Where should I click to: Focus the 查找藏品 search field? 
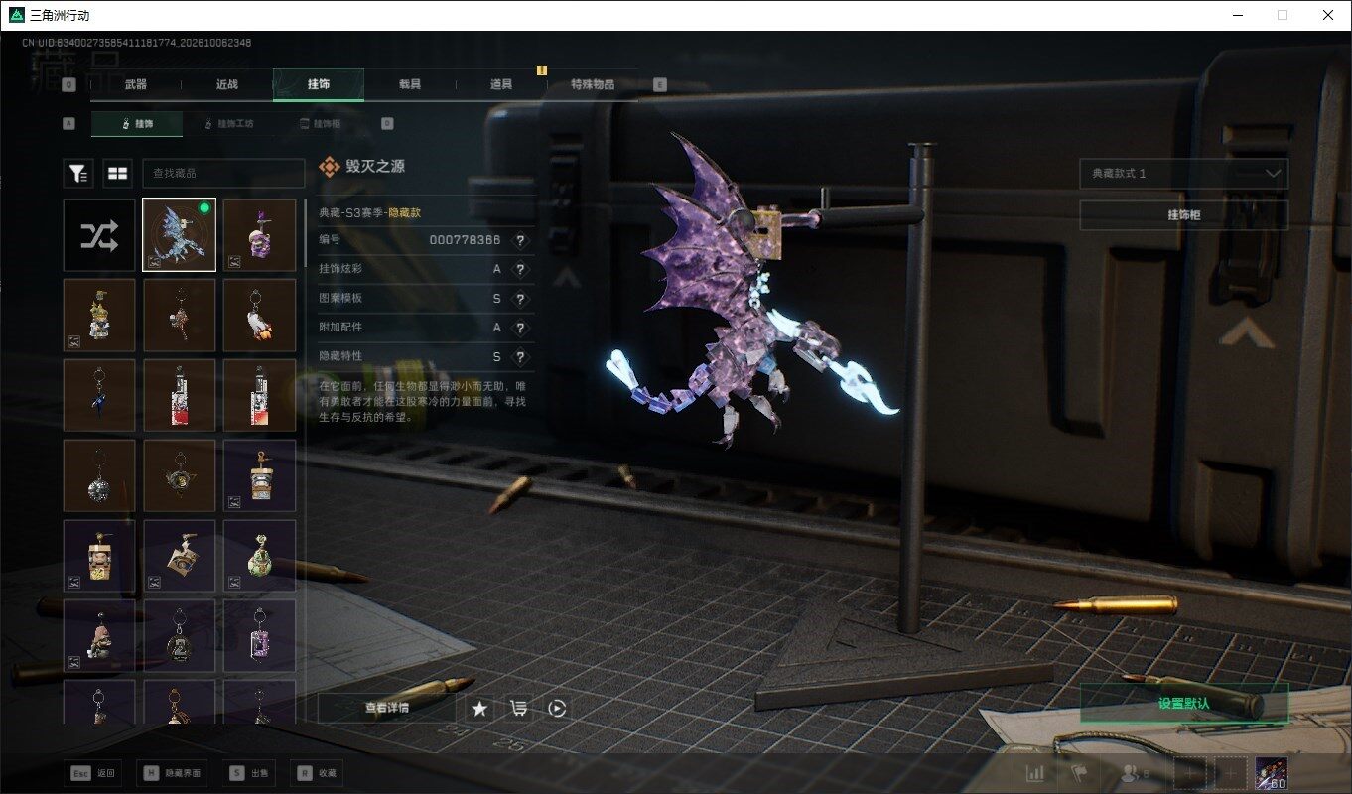[x=223, y=173]
